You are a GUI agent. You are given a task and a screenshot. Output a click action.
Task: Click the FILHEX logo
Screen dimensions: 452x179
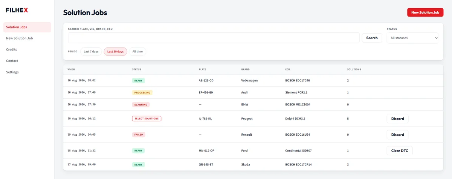click(17, 10)
